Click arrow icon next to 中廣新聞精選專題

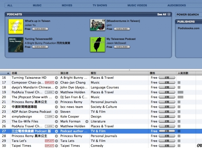coord(56,107)
